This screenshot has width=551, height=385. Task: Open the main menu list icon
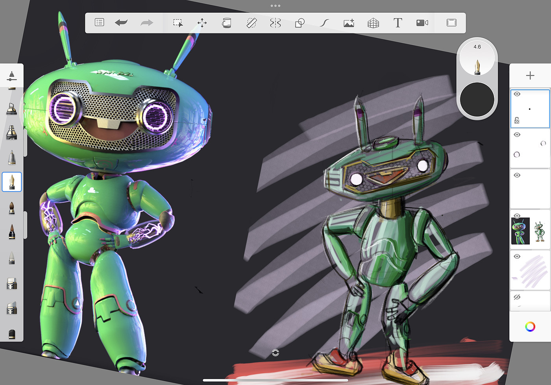pos(100,22)
